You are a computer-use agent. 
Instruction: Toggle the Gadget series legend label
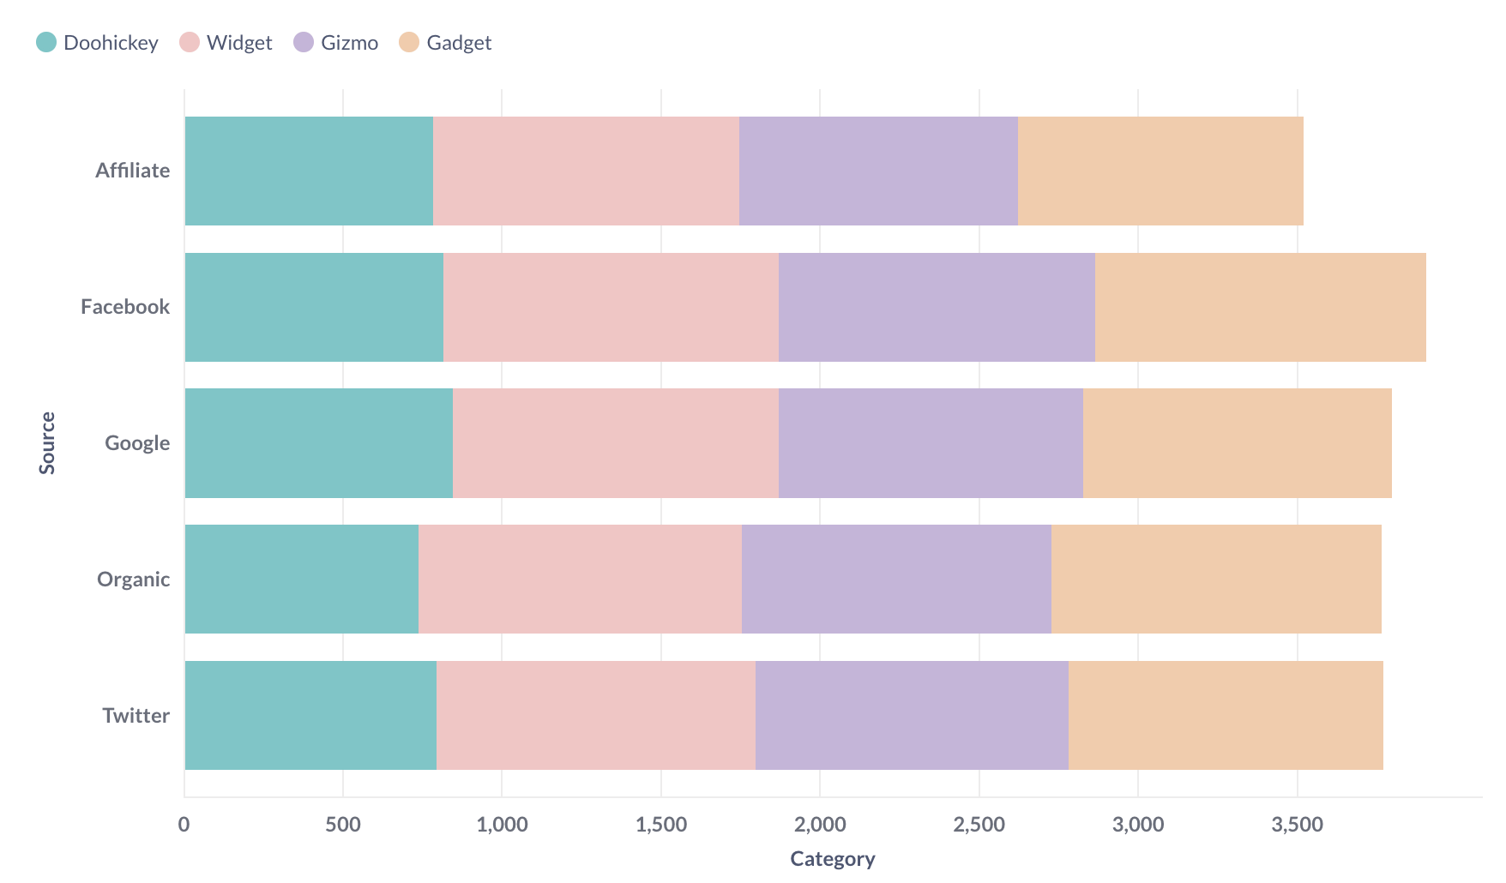click(459, 43)
